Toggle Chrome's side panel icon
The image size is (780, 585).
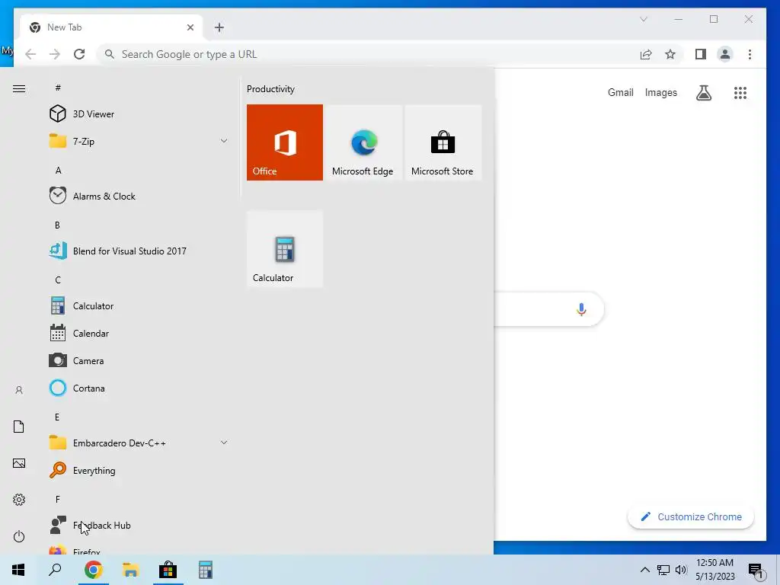click(x=701, y=54)
